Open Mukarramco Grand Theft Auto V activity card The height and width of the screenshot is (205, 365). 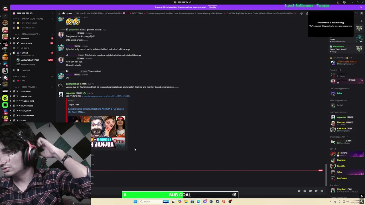tap(346, 49)
